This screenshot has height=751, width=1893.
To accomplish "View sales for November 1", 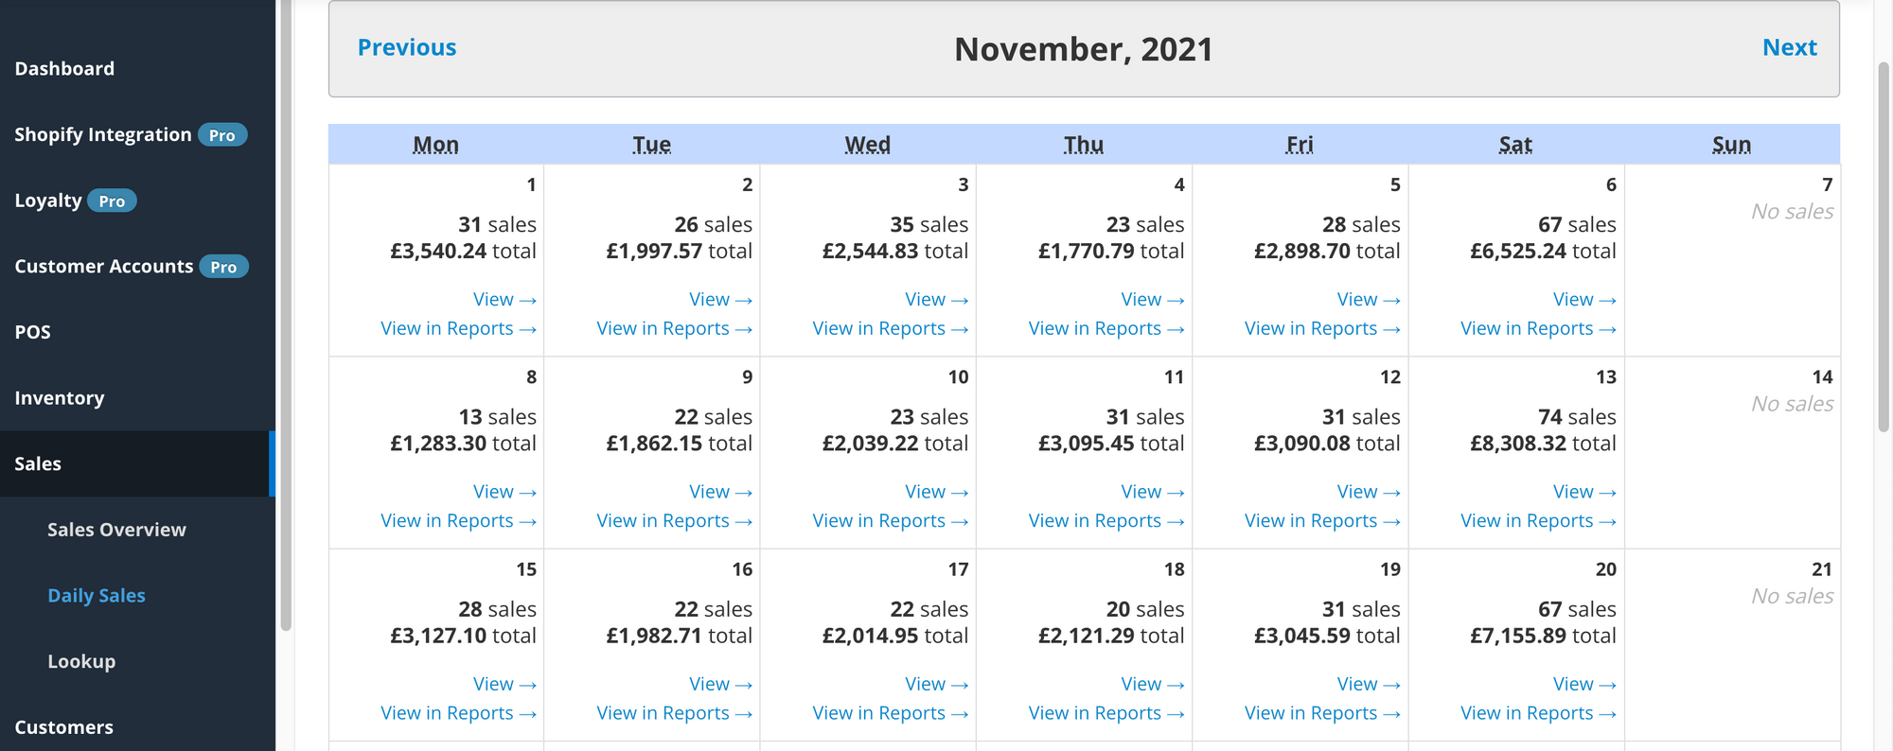I will tap(504, 300).
